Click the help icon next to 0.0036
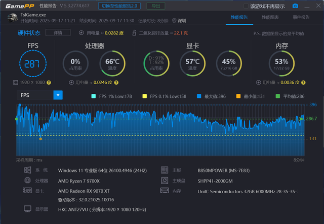The height and width of the screenshot is (224, 324). pyautogui.click(x=303, y=83)
